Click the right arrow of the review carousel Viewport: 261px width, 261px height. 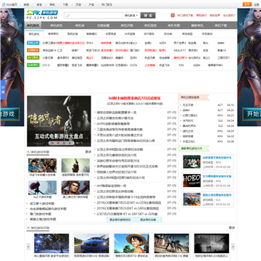coord(233,246)
